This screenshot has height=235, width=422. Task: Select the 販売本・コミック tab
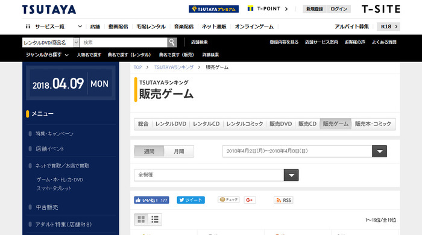373,124
